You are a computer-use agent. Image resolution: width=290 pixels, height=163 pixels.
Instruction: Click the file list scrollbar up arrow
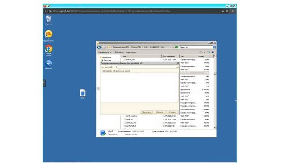215,56
